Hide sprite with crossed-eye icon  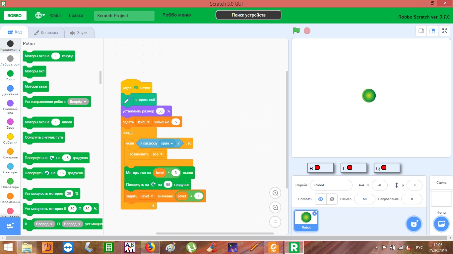(332, 199)
